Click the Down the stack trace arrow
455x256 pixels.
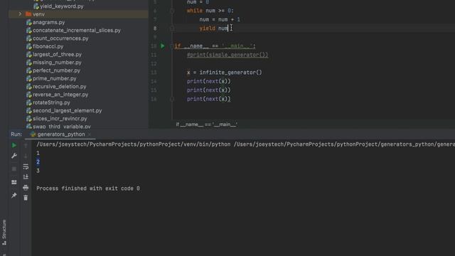(26, 156)
